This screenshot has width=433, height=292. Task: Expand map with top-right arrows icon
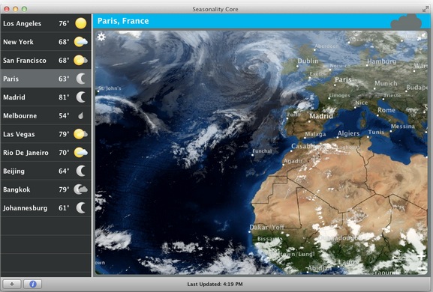pos(422,37)
